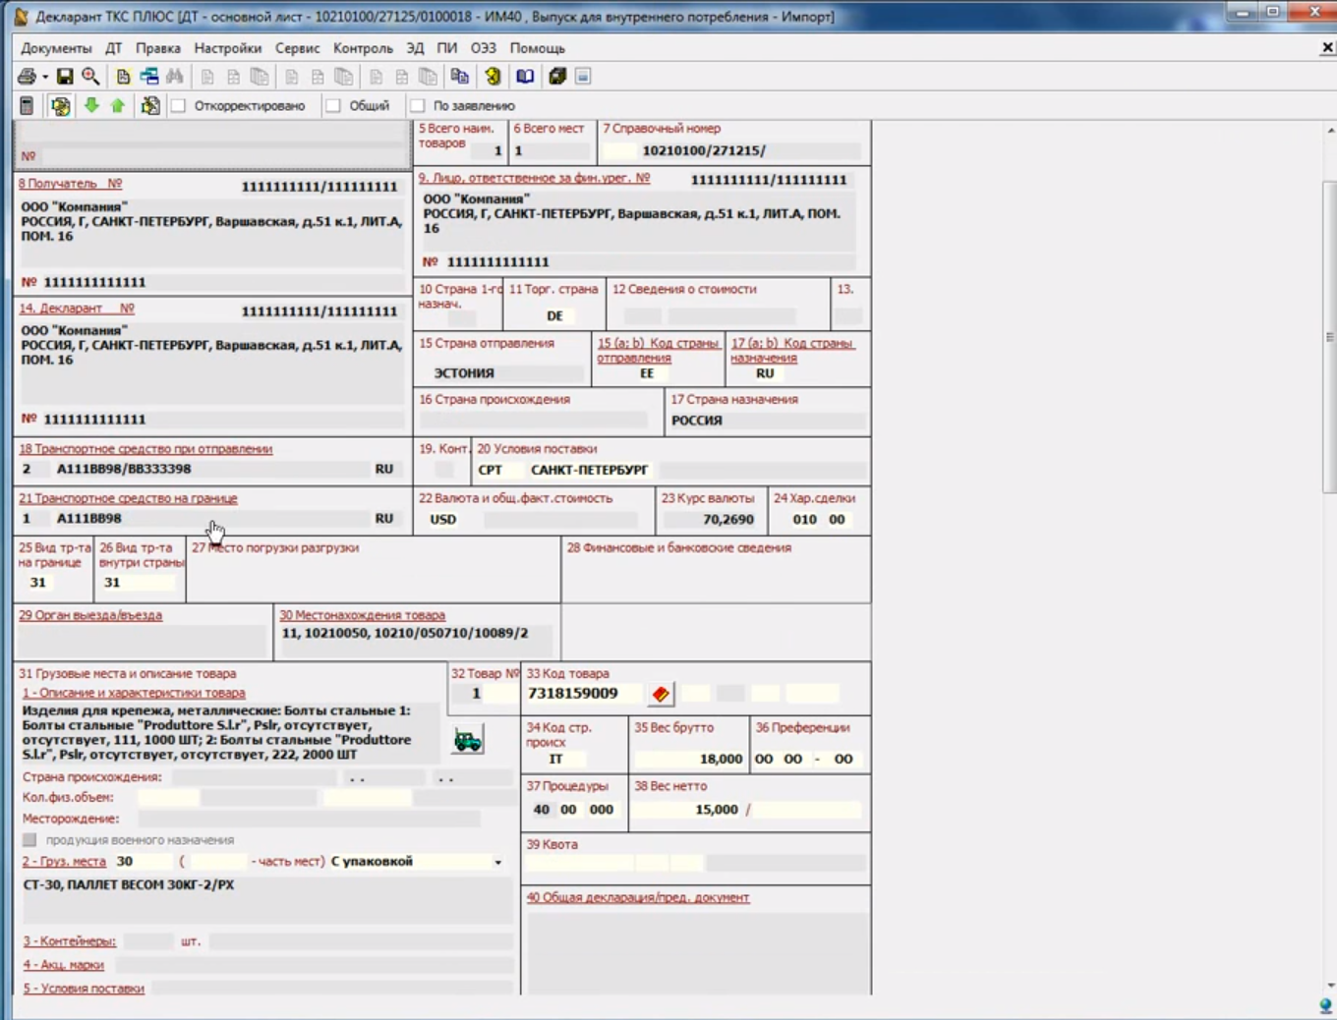1337x1020 pixels.
Task: Click the 8 Получатель № link
Action: [71, 184]
